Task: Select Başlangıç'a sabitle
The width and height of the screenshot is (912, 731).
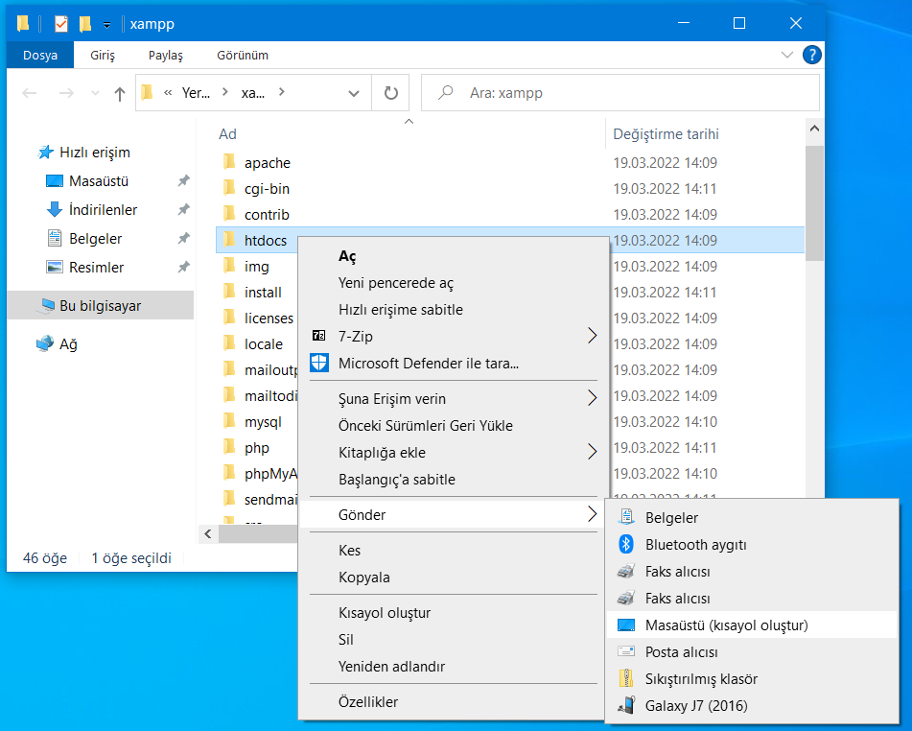Action: 454,479
